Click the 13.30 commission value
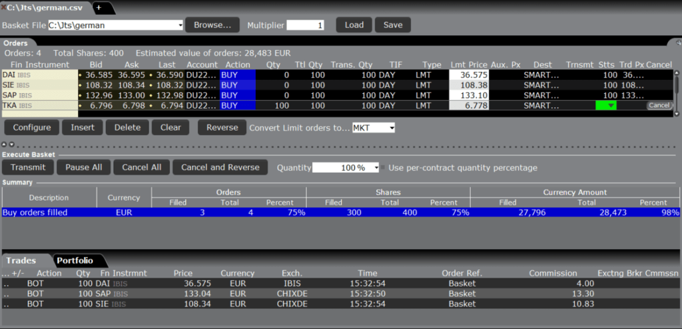 tap(585, 294)
